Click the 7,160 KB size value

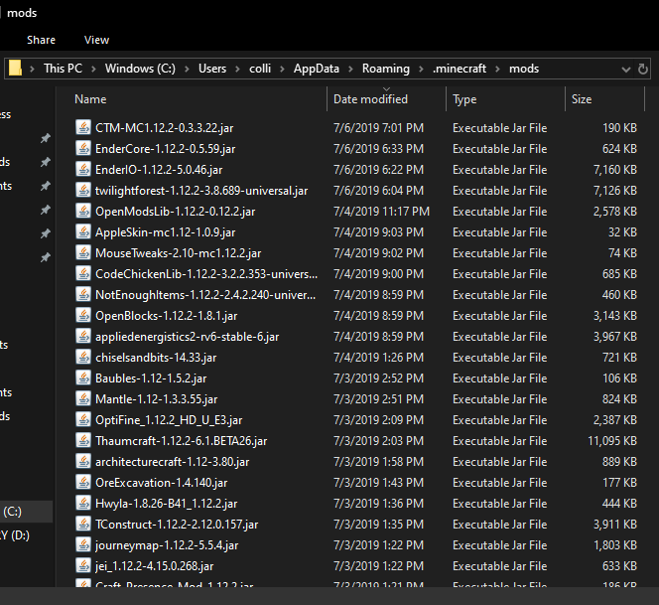(x=615, y=170)
